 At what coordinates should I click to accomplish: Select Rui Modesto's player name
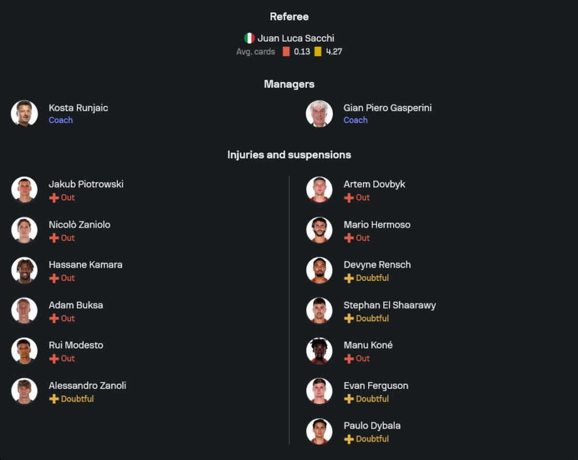click(x=76, y=345)
